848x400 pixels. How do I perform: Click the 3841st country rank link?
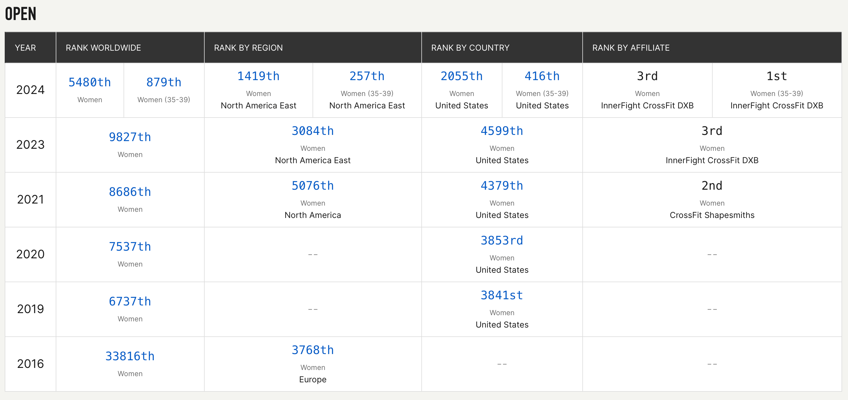502,295
